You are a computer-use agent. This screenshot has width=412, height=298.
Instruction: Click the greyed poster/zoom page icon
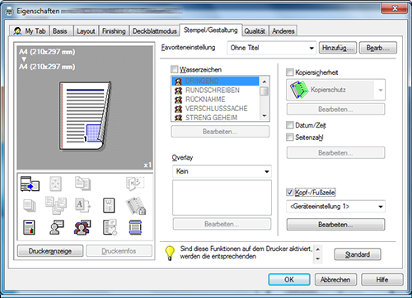(55, 184)
